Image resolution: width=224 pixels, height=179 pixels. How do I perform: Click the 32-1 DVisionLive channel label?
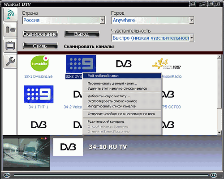coord(39,76)
